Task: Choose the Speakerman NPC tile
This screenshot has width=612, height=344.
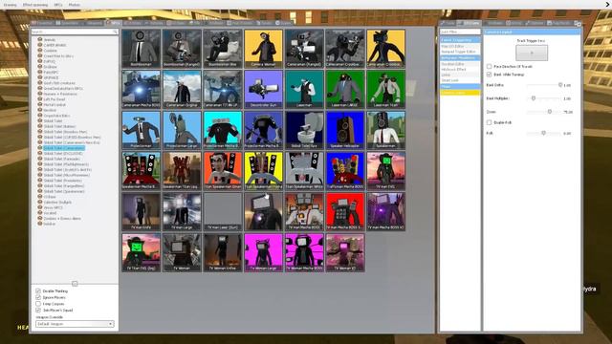Action: (x=386, y=130)
